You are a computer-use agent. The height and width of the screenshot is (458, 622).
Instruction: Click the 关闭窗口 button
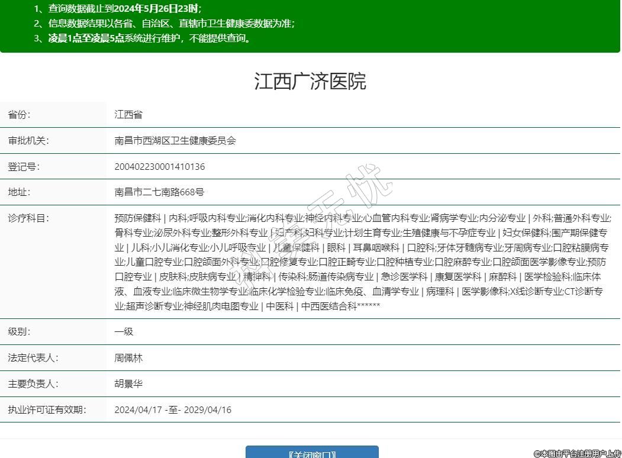312,453
